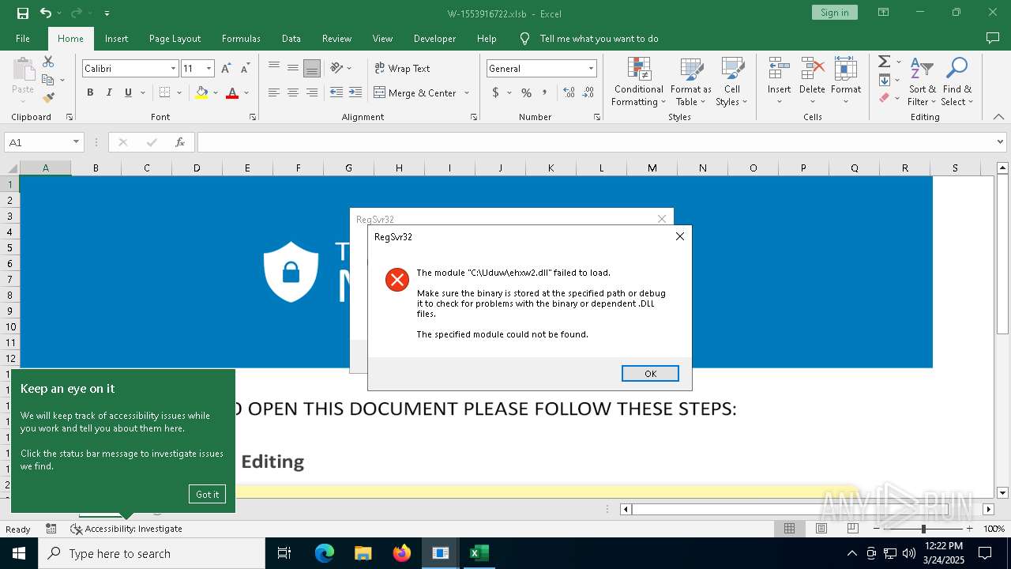
Task: Open the General number format dropdown
Action: (x=591, y=69)
